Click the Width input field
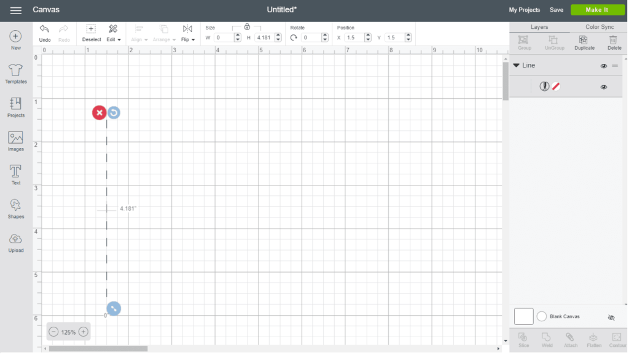The width and height of the screenshot is (629, 355). pyautogui.click(x=223, y=37)
